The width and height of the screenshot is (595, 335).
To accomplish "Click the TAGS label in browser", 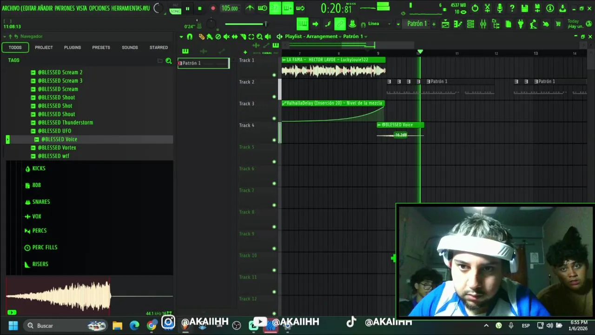I will [14, 60].
